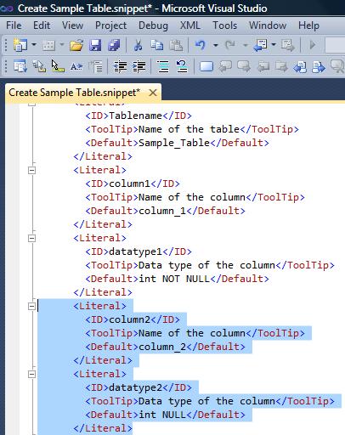The width and height of the screenshot is (345, 435).
Task: Click the Paste clipboard icon
Action: coord(176,45)
